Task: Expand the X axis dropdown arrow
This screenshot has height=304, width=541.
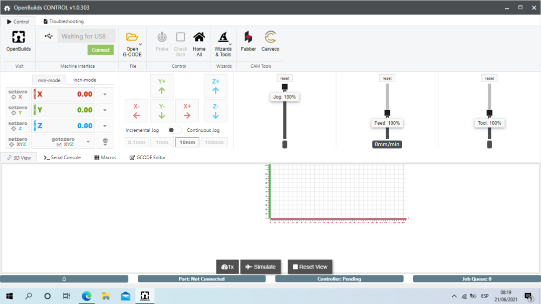Action: (105, 94)
